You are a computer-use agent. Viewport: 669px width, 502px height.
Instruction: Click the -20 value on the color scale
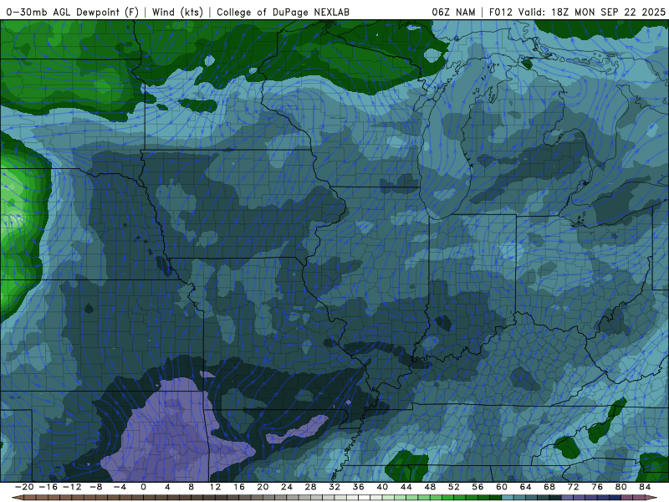[24, 487]
